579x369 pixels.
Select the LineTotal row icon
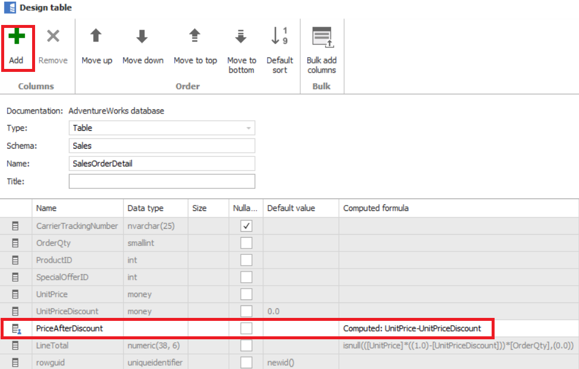point(15,345)
